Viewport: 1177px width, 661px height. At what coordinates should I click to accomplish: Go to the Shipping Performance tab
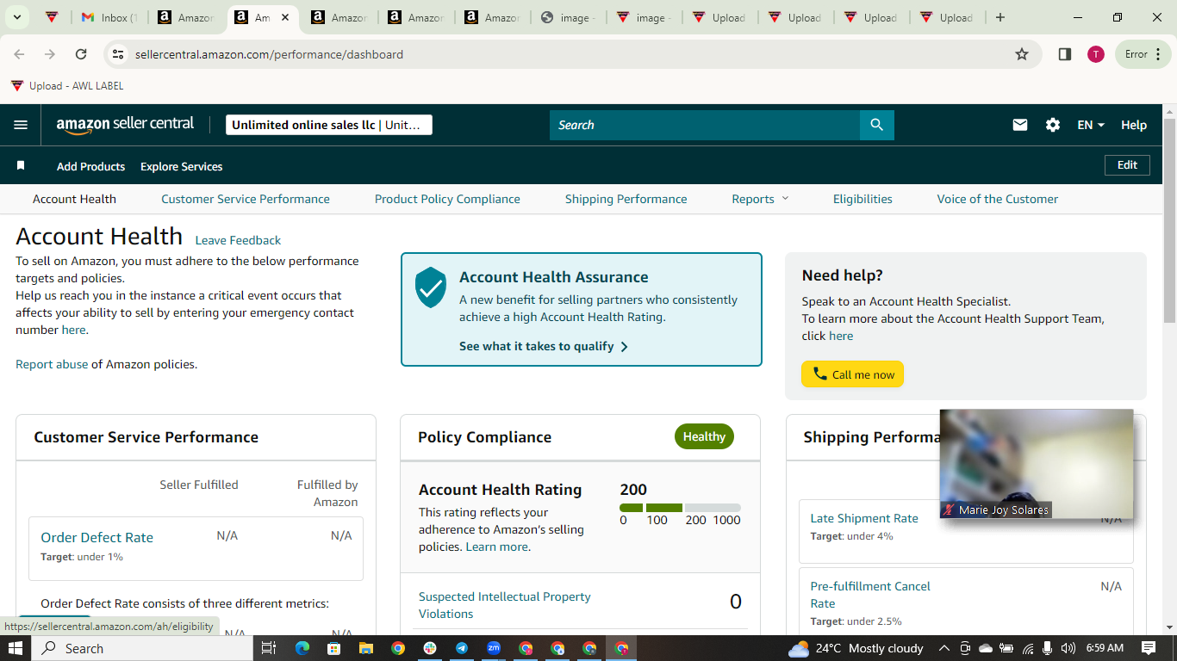pos(626,199)
